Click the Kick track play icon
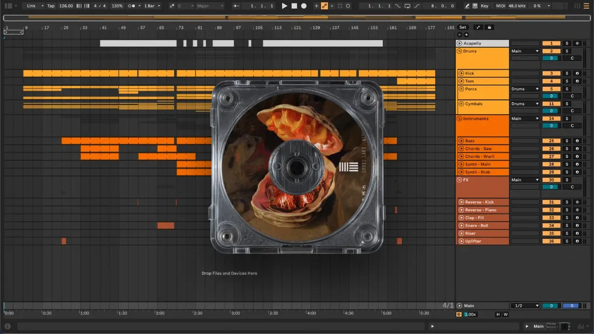The height and width of the screenshot is (334, 594). point(461,73)
